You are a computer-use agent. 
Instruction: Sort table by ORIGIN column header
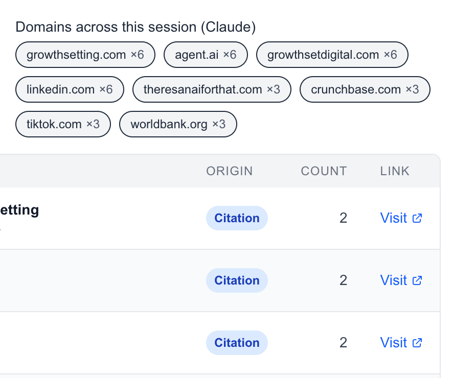(x=229, y=171)
